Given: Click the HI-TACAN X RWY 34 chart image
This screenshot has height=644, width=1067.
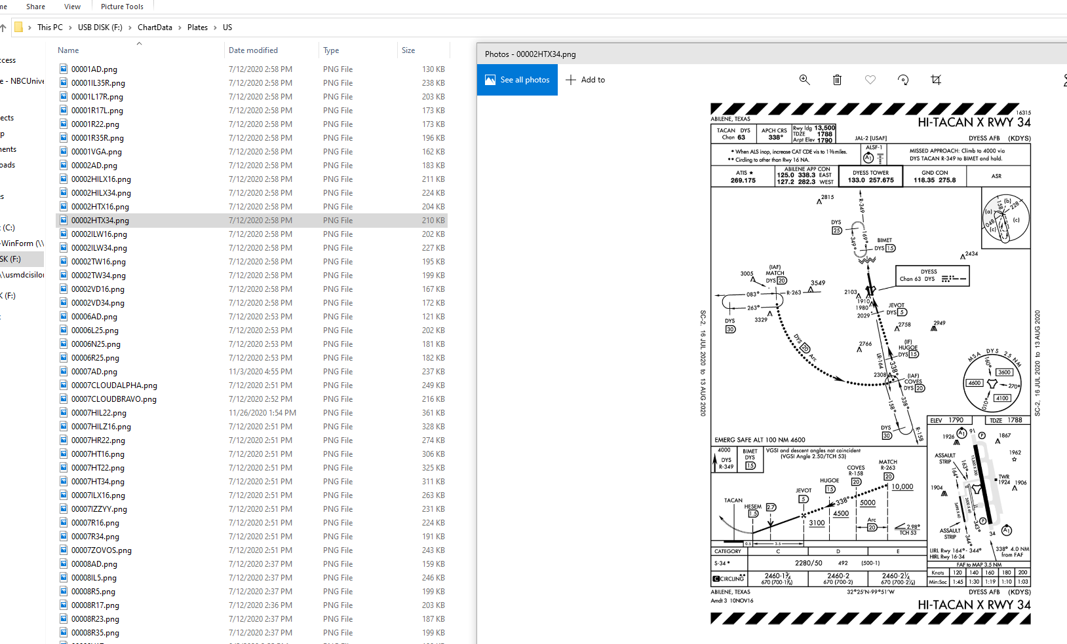Looking at the screenshot, I should (x=870, y=363).
